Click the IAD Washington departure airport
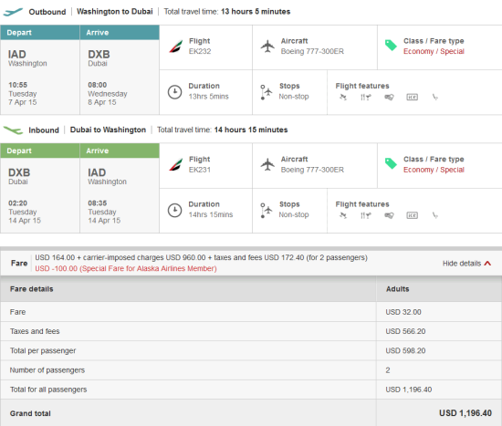Viewport: 502px width, 426px height. (27, 58)
